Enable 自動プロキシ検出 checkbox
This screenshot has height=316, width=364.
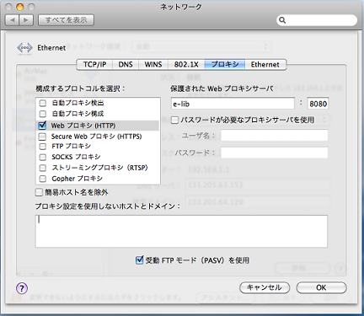[43, 103]
